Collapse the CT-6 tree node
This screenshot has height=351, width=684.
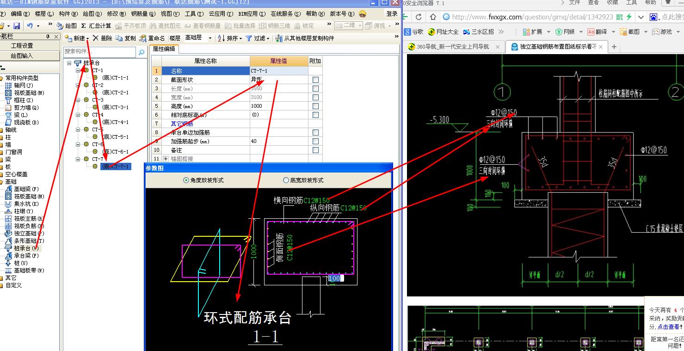(78, 144)
